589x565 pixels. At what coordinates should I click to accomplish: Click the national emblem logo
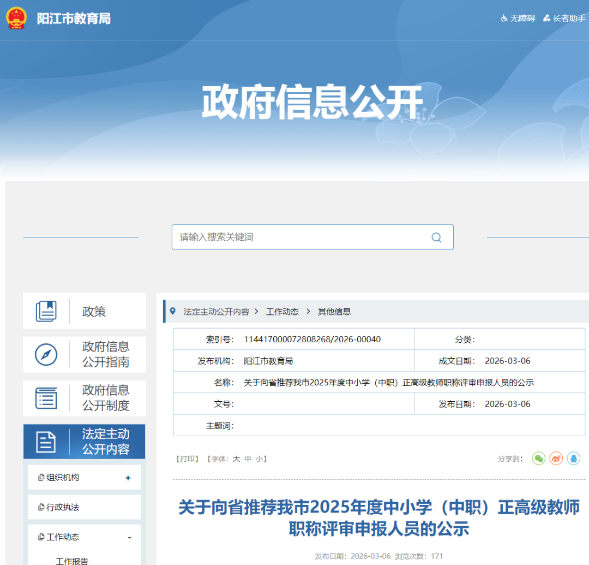(x=16, y=19)
